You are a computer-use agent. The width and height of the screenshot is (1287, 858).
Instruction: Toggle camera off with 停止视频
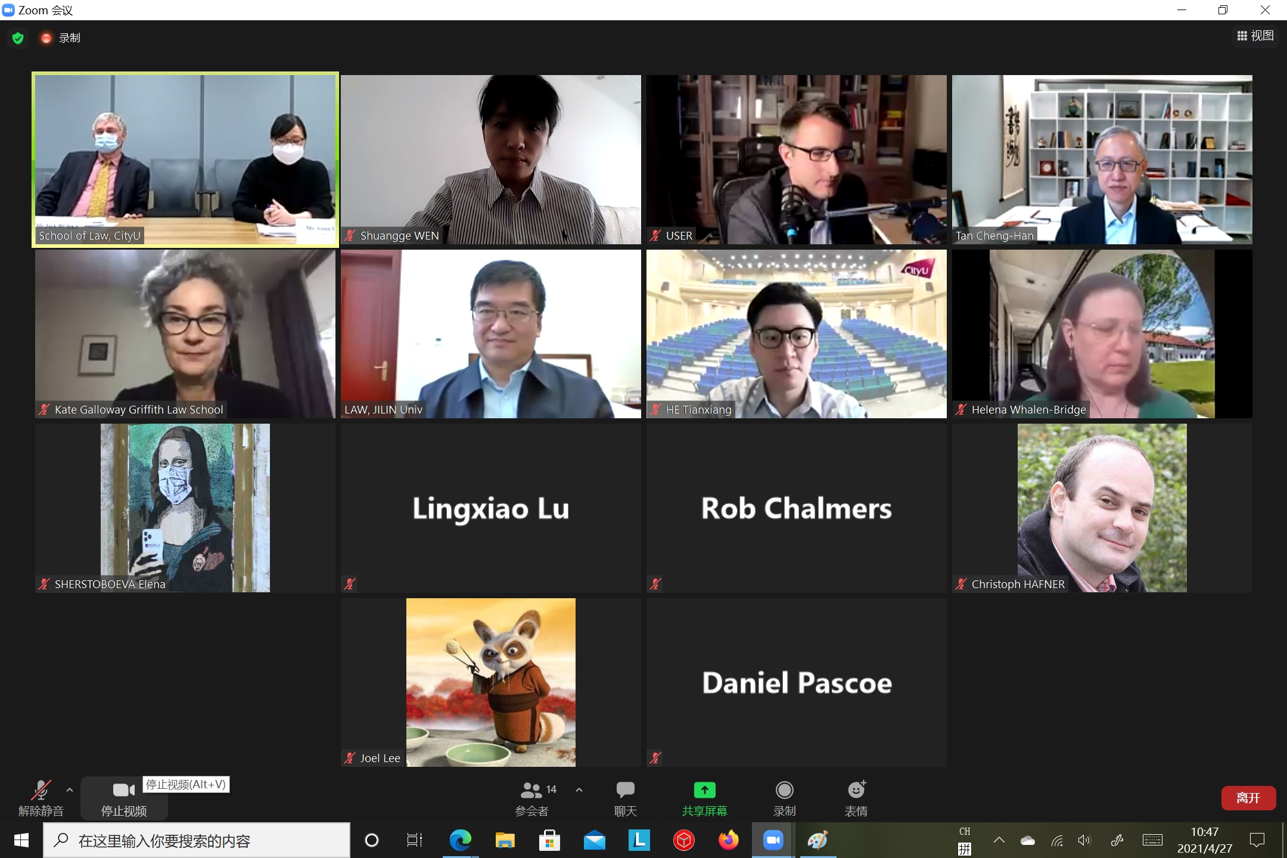tap(124, 798)
